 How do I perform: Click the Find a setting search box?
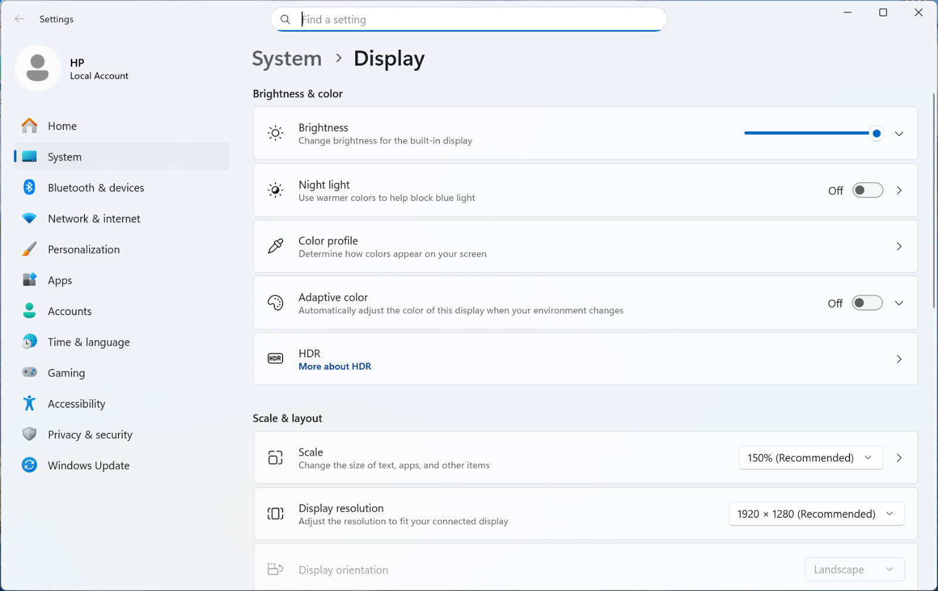[469, 19]
